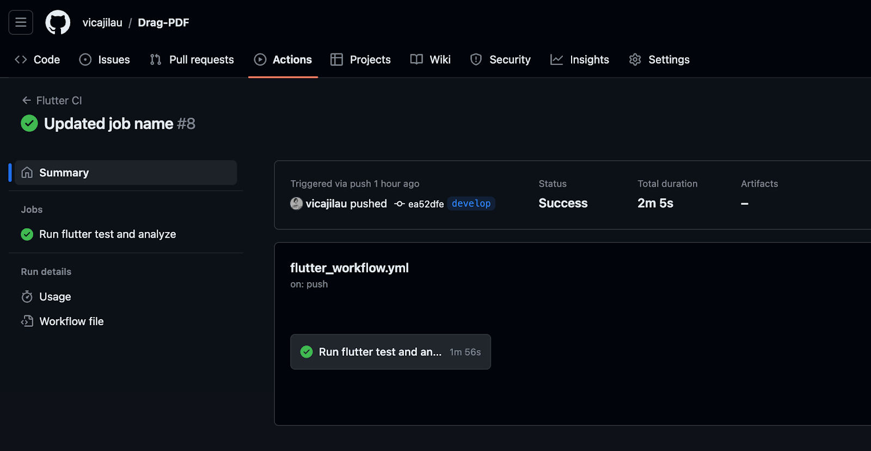Open the Code tab
This screenshot has height=451, width=871.
pyautogui.click(x=37, y=59)
